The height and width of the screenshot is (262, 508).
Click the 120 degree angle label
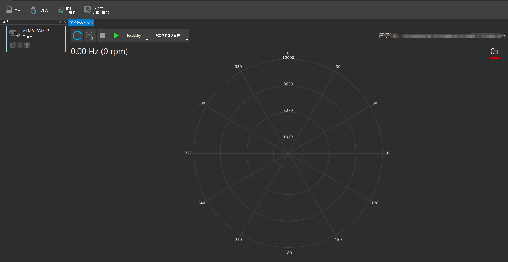375,203
